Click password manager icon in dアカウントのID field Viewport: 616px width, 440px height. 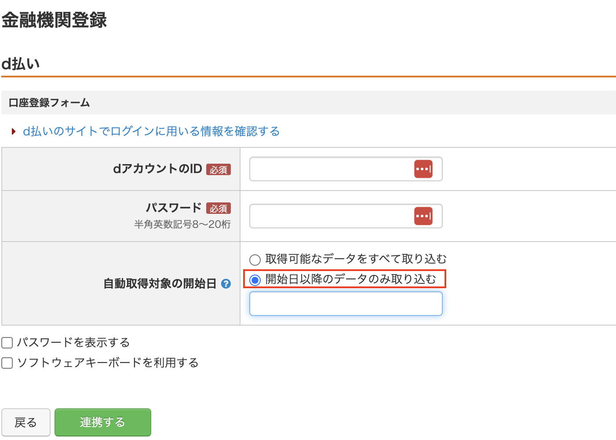[x=423, y=169]
